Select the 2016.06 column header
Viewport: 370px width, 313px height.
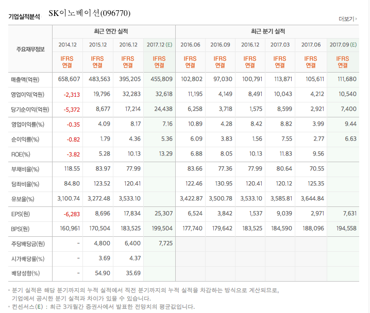pyautogui.click(x=190, y=45)
